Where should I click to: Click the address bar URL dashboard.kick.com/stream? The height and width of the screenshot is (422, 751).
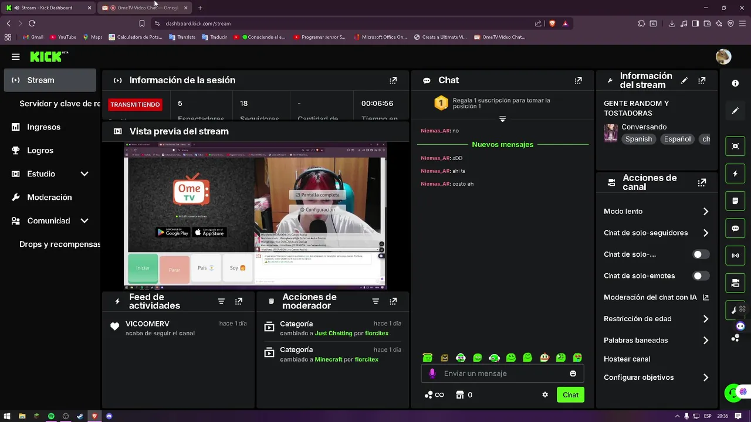[x=198, y=23]
